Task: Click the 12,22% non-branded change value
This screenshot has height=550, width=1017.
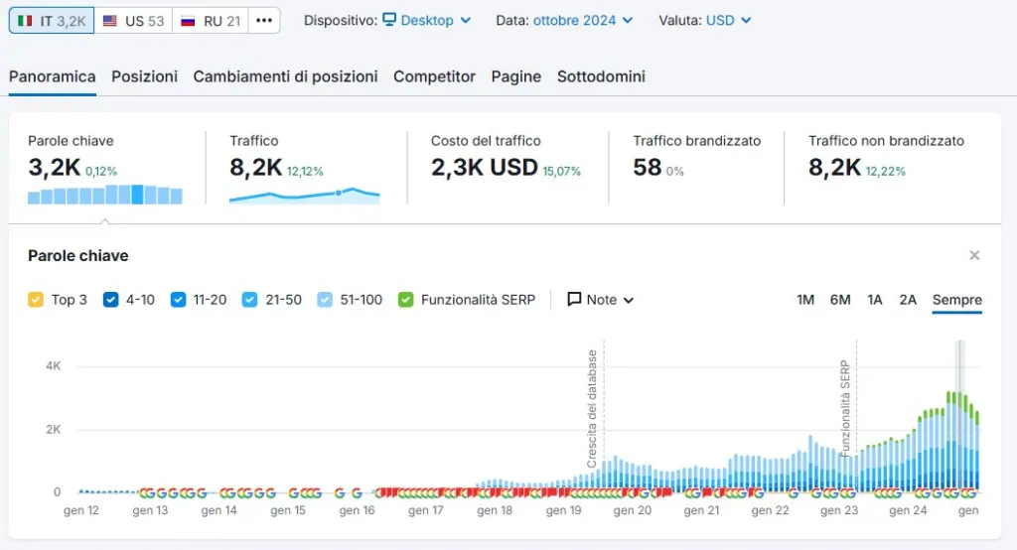Action: point(885,171)
